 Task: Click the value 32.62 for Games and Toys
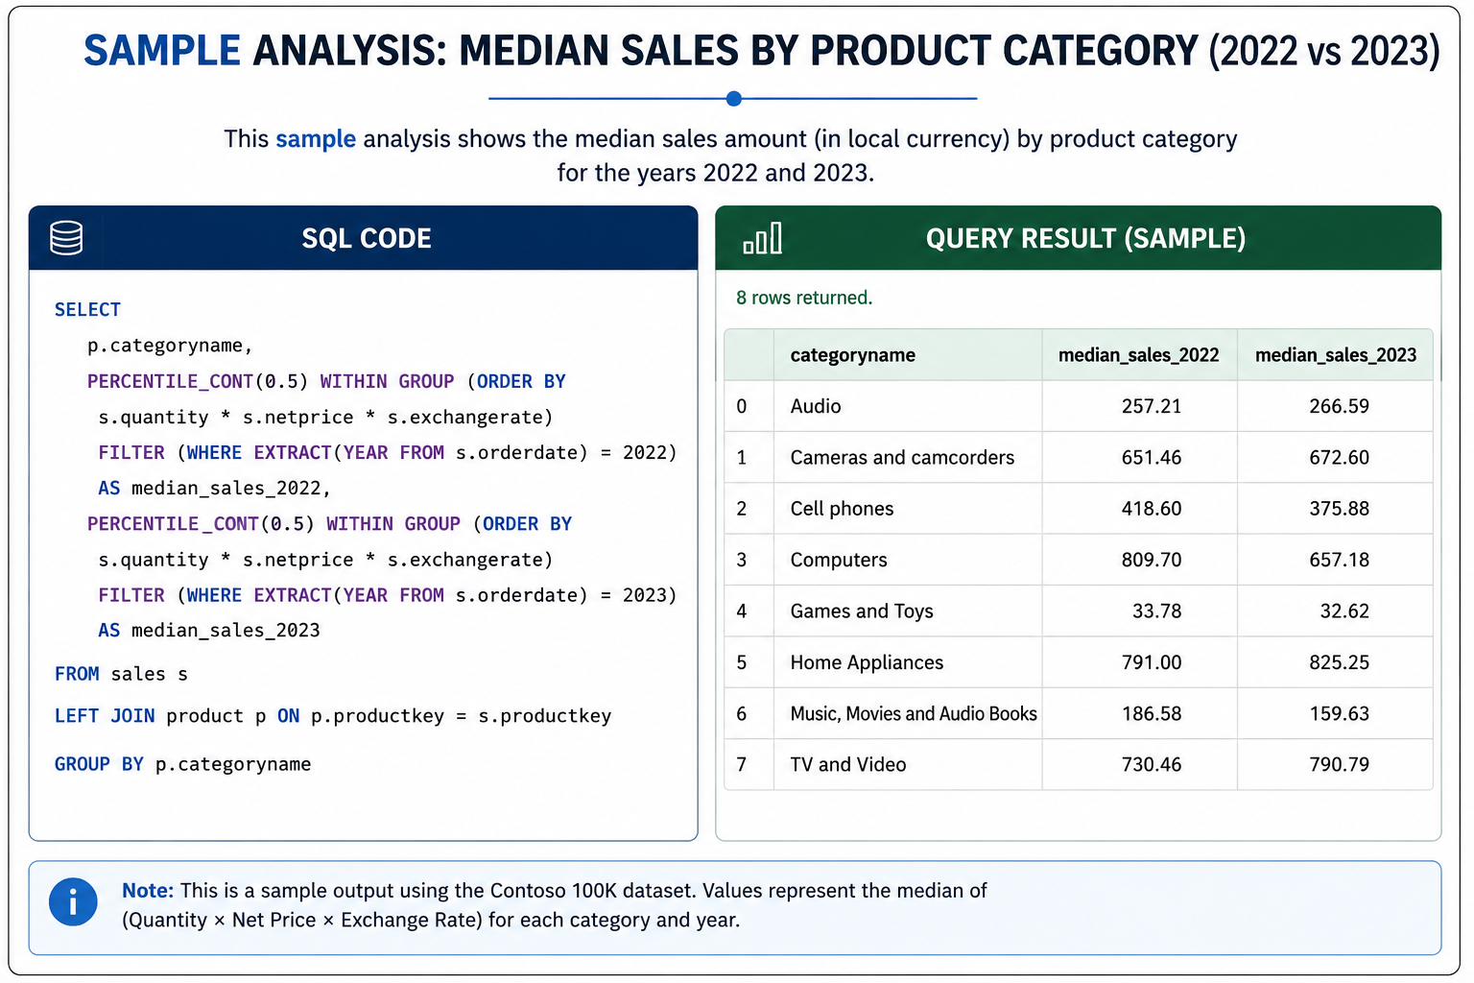coord(1344,611)
